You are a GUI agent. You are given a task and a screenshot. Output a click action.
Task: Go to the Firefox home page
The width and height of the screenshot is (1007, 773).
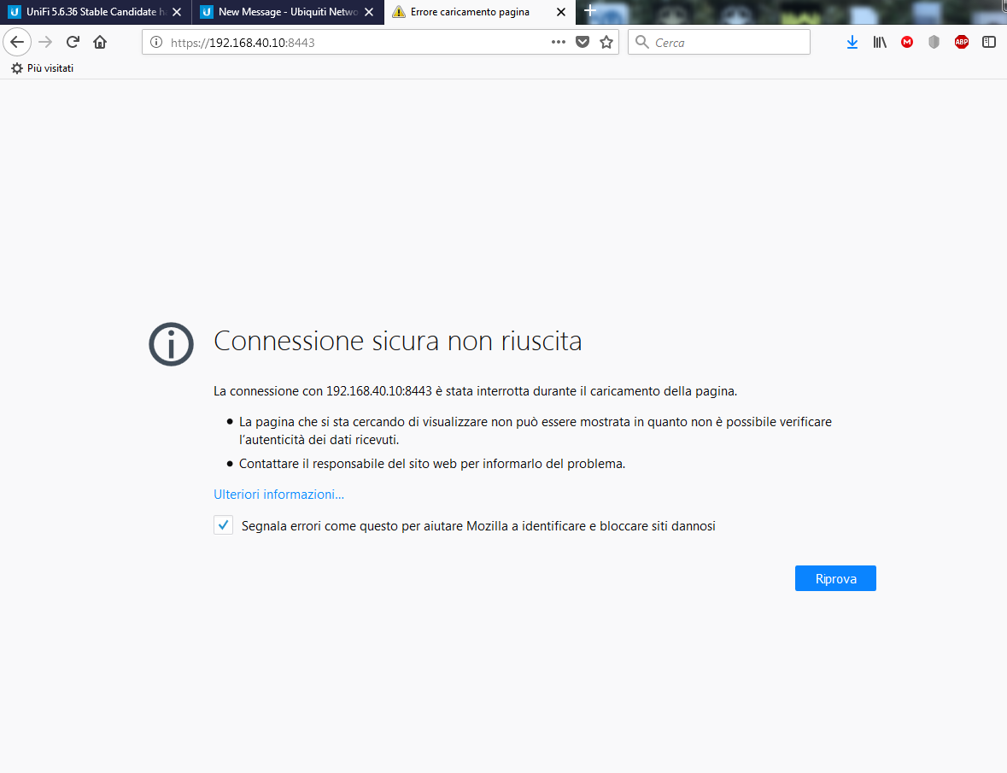coord(100,42)
